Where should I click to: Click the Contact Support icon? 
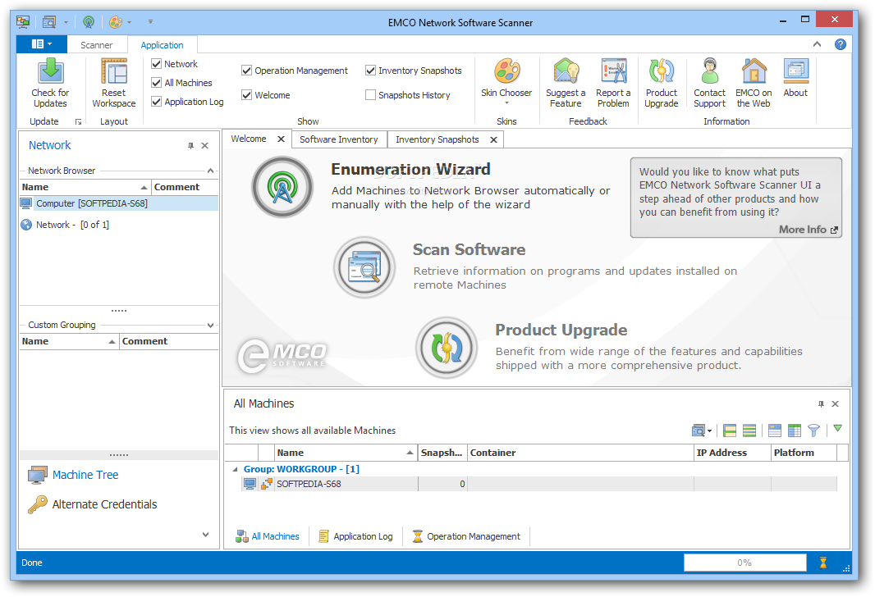coord(709,71)
